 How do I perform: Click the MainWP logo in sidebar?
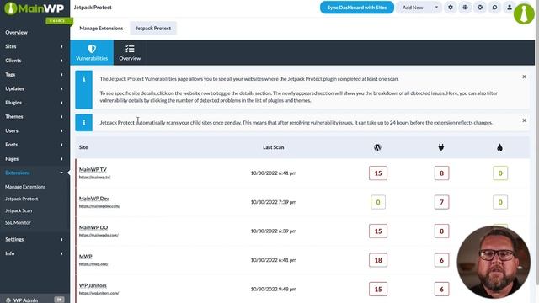35,8
